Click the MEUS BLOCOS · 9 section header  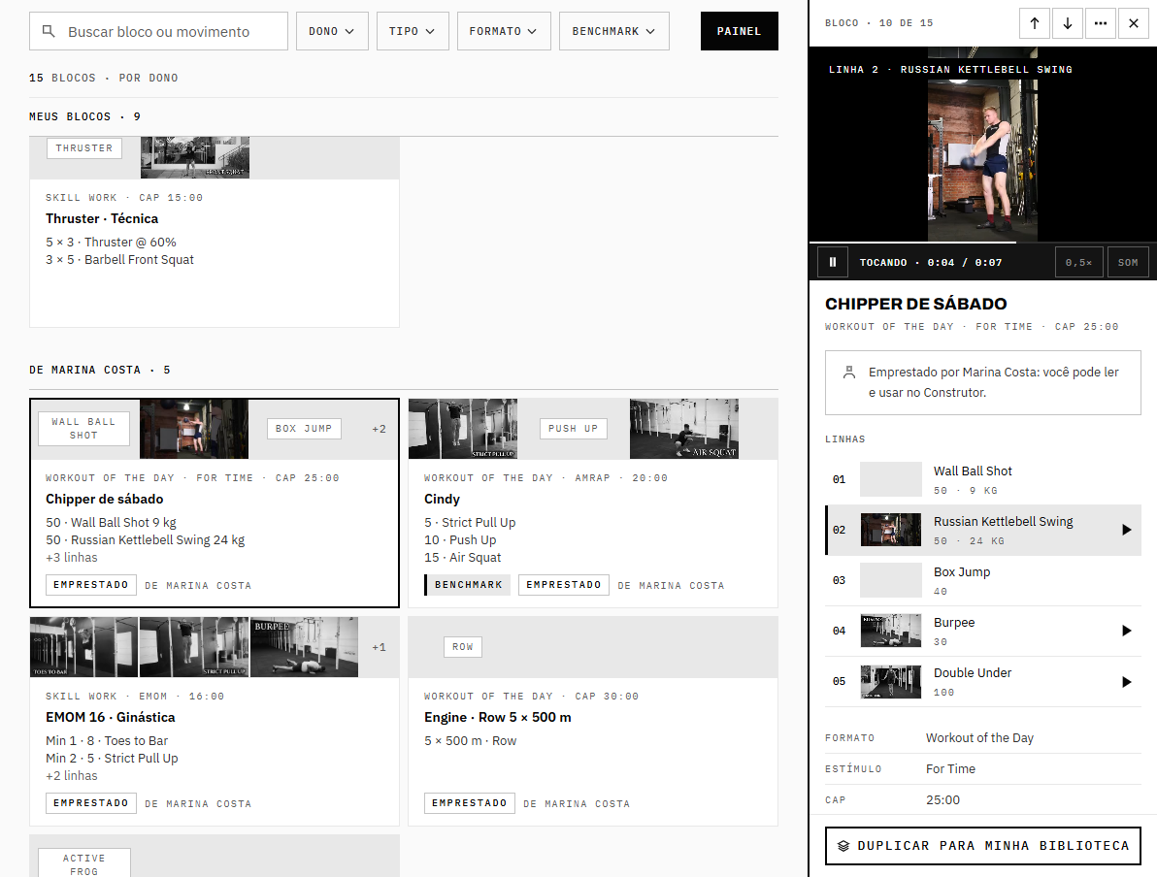pyautogui.click(x=84, y=116)
